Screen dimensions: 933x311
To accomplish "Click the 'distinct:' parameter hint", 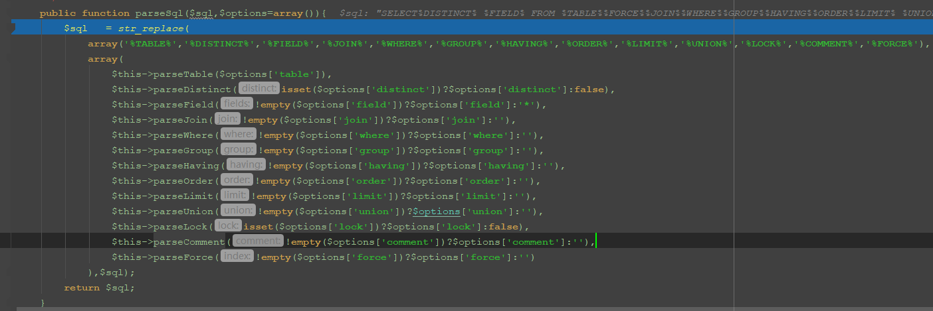I will click(259, 89).
